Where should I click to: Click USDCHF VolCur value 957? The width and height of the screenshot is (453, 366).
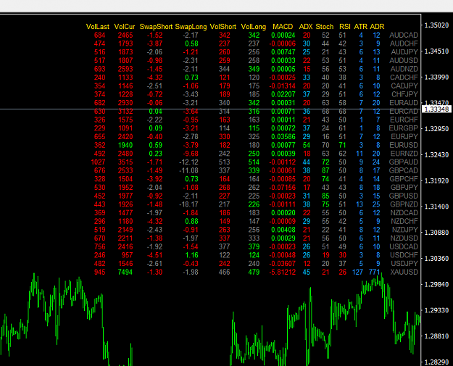pyautogui.click(x=127, y=255)
